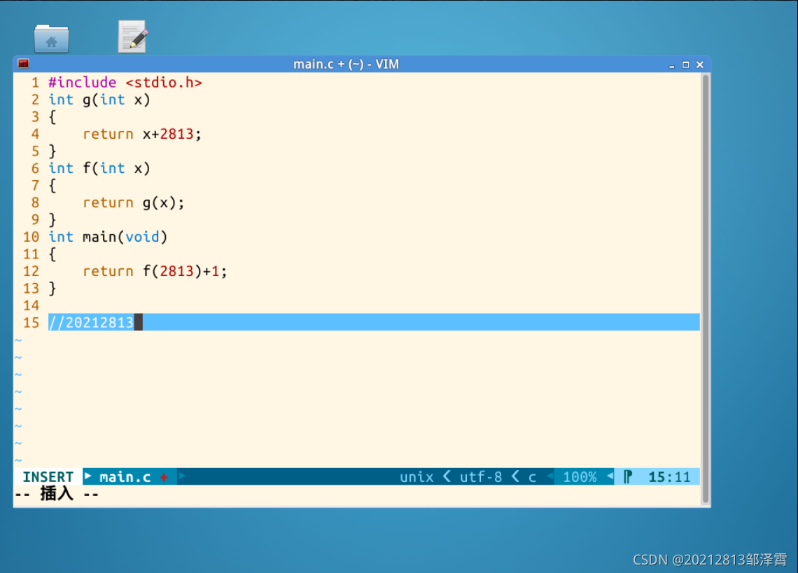Click the 'return x+2813;' statement
This screenshot has height=573, width=798.
tap(142, 134)
